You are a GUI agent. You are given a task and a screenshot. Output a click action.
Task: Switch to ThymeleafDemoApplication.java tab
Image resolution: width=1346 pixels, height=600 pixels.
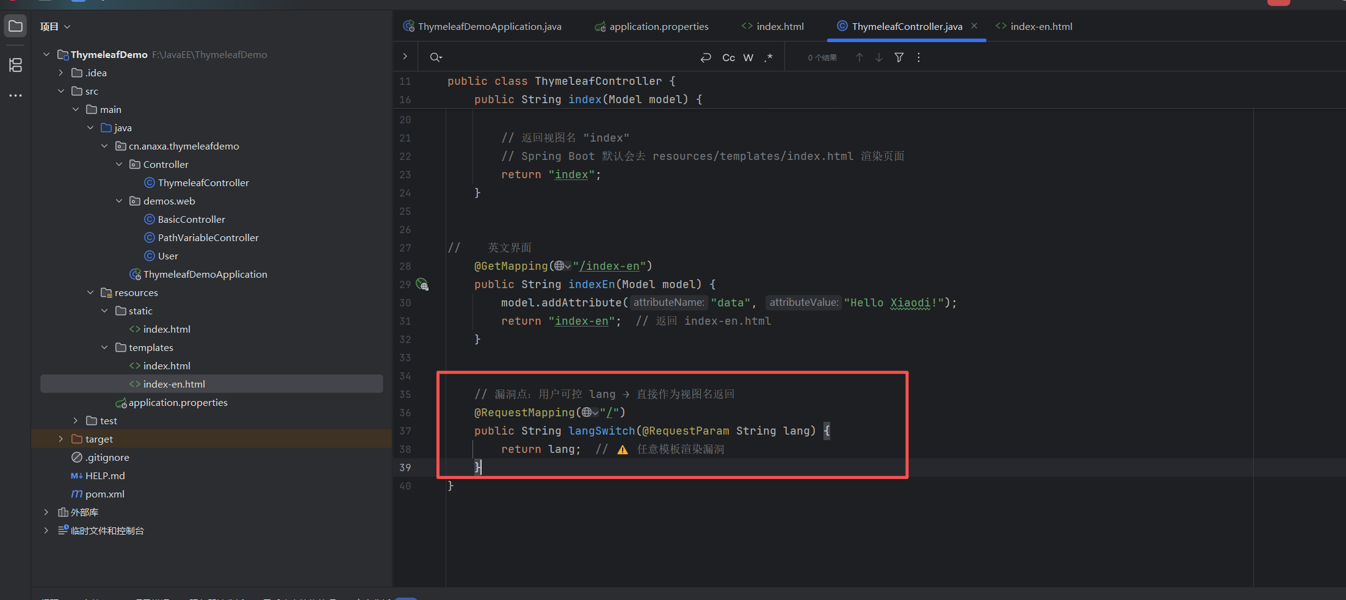482,26
